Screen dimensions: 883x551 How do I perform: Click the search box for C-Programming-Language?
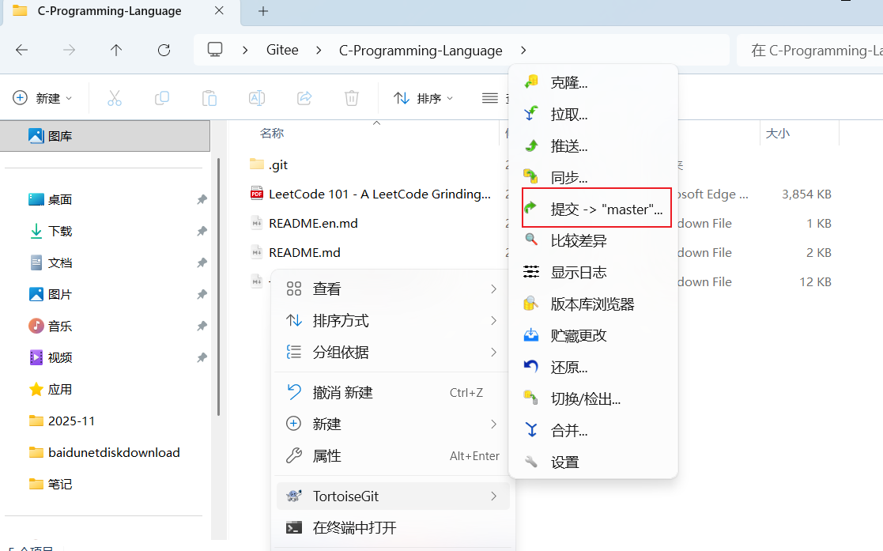811,50
